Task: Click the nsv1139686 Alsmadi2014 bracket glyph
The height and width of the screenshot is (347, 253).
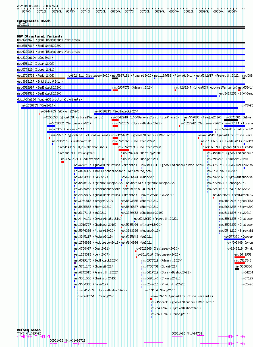Action: pos(158,78)
